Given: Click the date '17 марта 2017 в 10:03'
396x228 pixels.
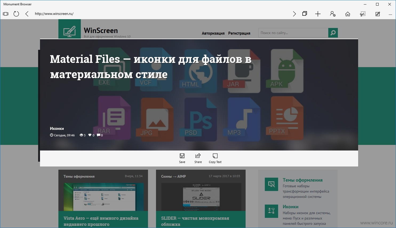Looking at the screenshot, I should (x=224, y=176).
